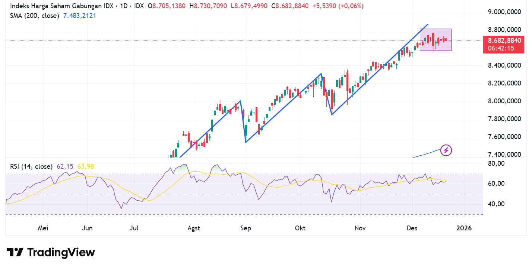Select the Des month label on time axis
The image size is (532, 269).
(x=412, y=228)
